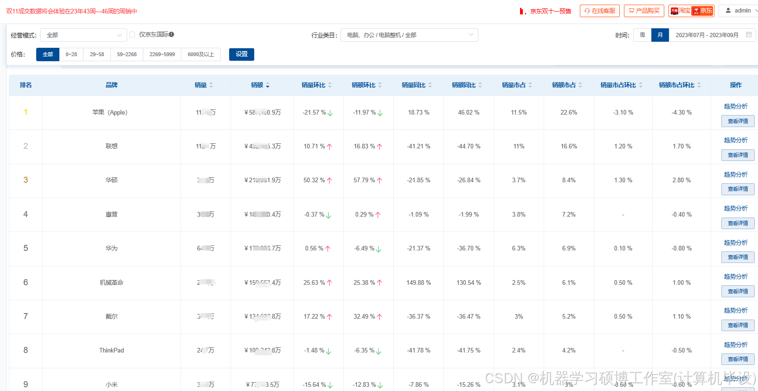Viewport: 758px width, 391px height.
Task: Click the 排名 column header
Action: [x=26, y=85]
